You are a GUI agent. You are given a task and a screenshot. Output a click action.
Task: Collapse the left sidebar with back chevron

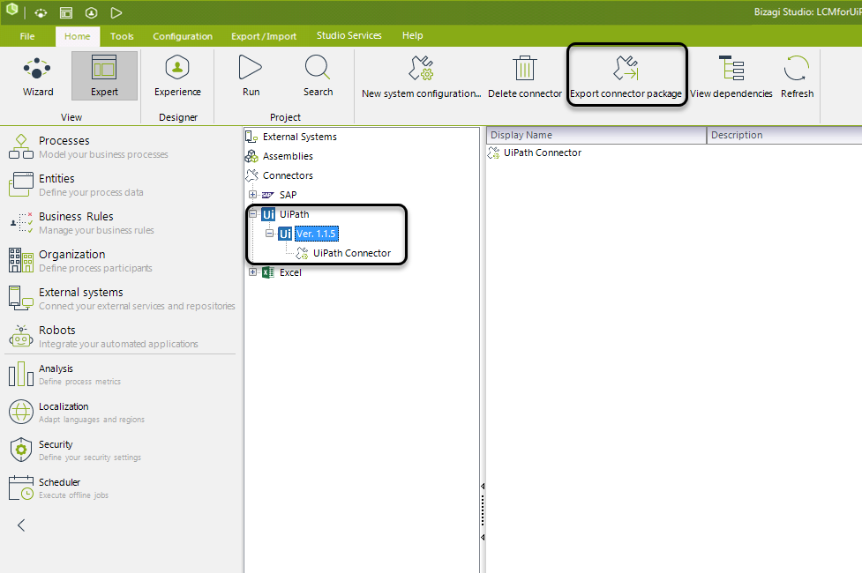tap(21, 525)
